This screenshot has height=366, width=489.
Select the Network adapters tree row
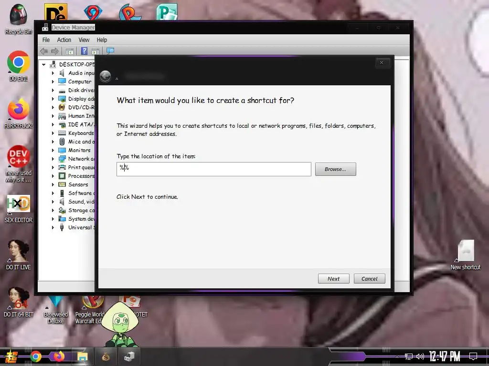(76, 159)
